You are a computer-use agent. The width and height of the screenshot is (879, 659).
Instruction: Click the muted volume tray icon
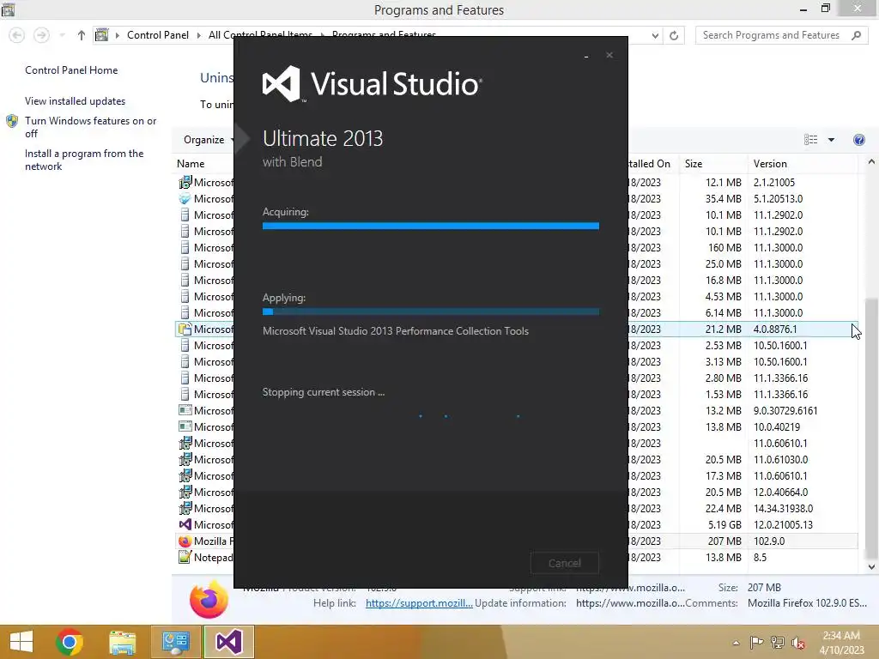pyautogui.click(x=798, y=642)
